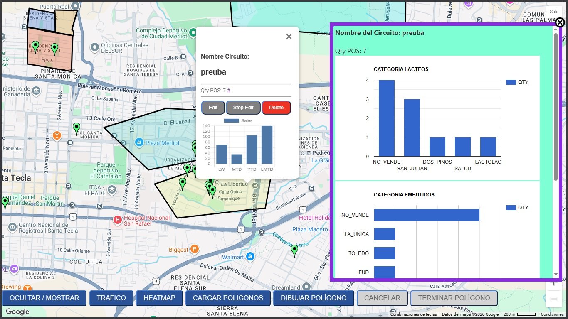Click QTY legend in LACTEOS chart
This screenshot has height=319, width=568.
click(x=517, y=82)
